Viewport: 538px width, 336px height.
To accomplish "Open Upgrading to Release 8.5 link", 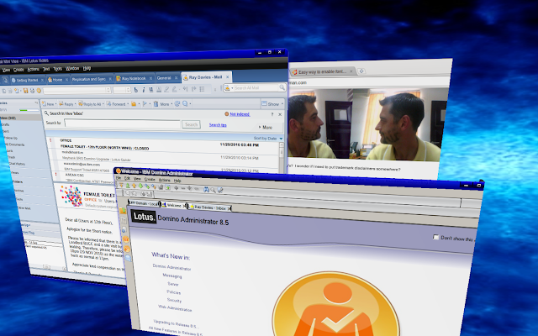I will pos(175,323).
